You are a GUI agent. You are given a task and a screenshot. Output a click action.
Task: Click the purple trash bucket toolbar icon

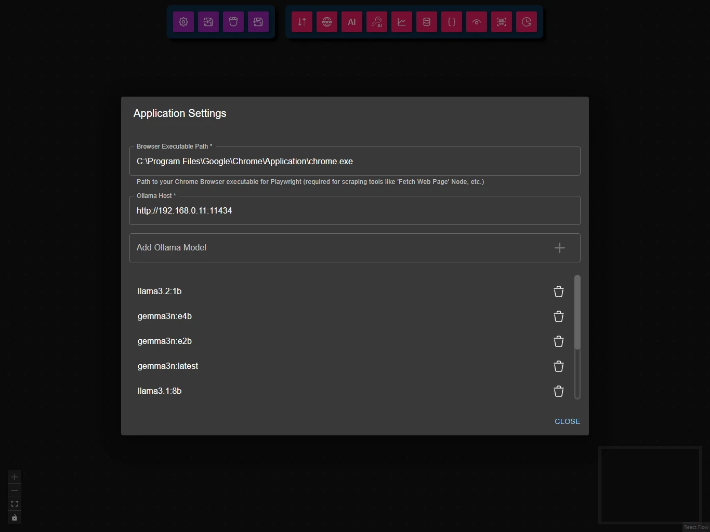[233, 22]
